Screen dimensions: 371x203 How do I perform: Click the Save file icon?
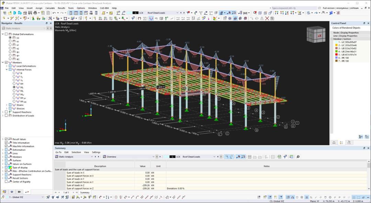pos(30,13)
